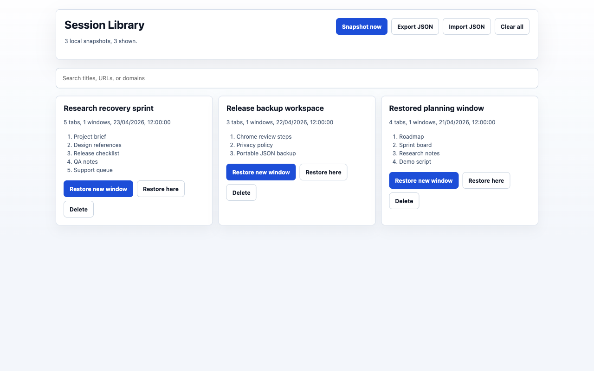Delete the Research recovery sprint snapshot
The height and width of the screenshot is (371, 594).
click(x=78, y=209)
